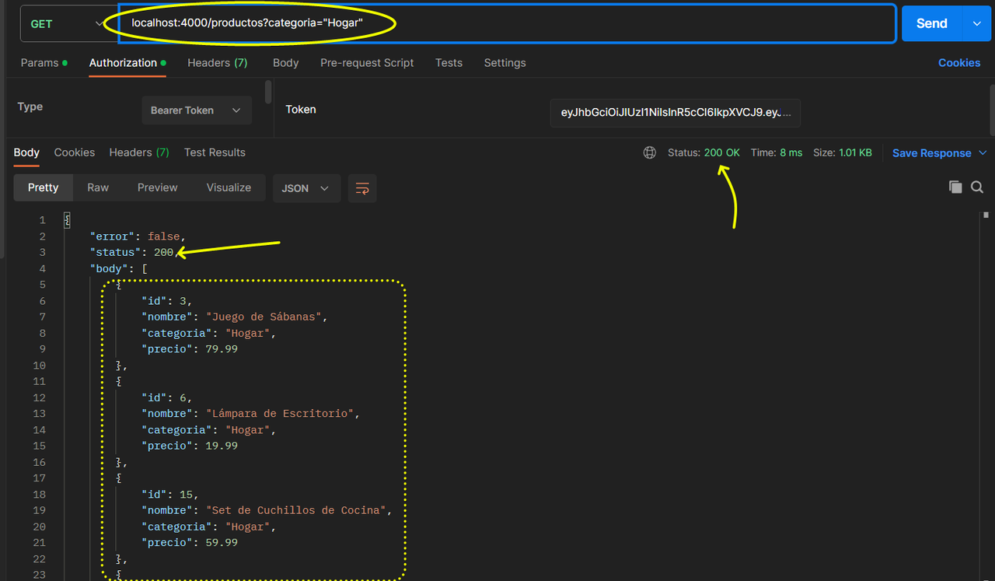Switch to the response Cookies tab
Viewport: 995px width, 581px height.
point(75,152)
